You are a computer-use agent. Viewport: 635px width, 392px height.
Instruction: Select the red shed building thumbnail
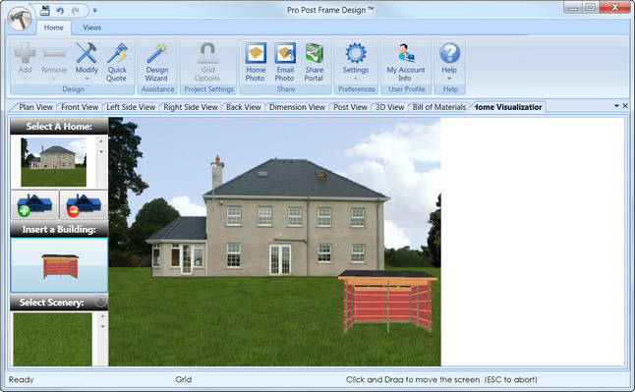(x=60, y=265)
